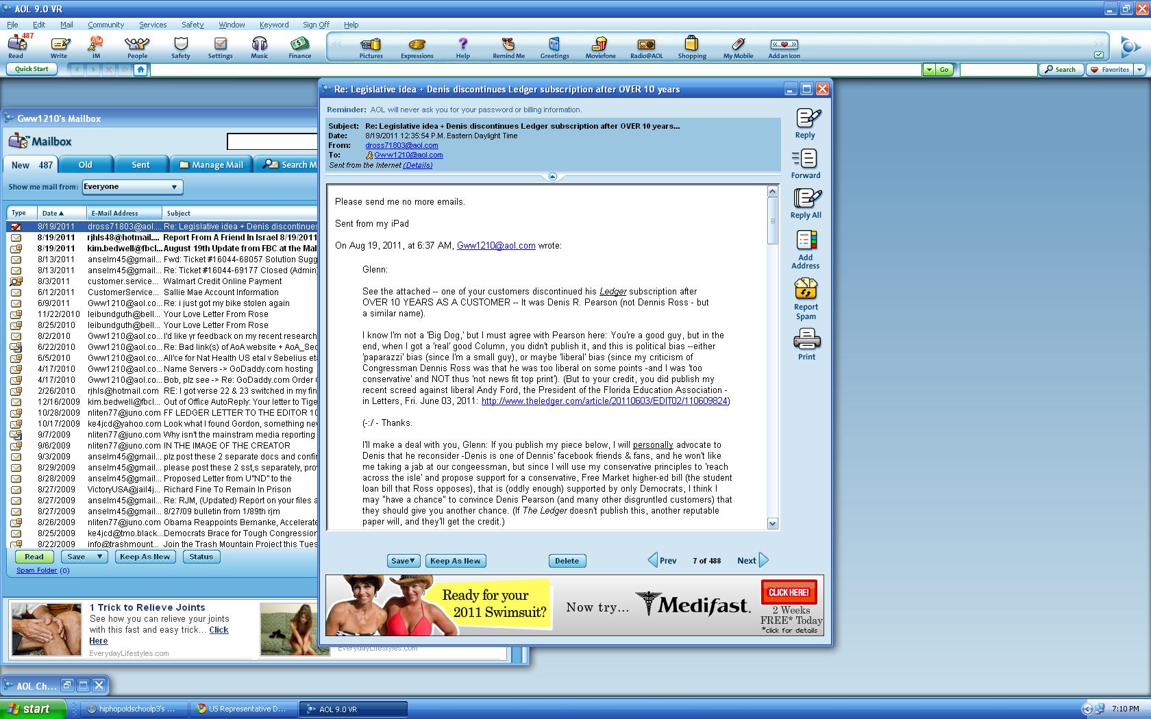The image size is (1151, 719).
Task: Click the Report Spam icon
Action: point(806,299)
